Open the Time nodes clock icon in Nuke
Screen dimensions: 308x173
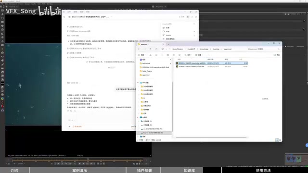point(2,18)
